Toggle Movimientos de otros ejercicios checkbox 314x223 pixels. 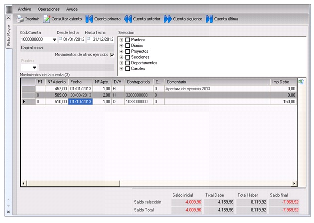(112, 54)
